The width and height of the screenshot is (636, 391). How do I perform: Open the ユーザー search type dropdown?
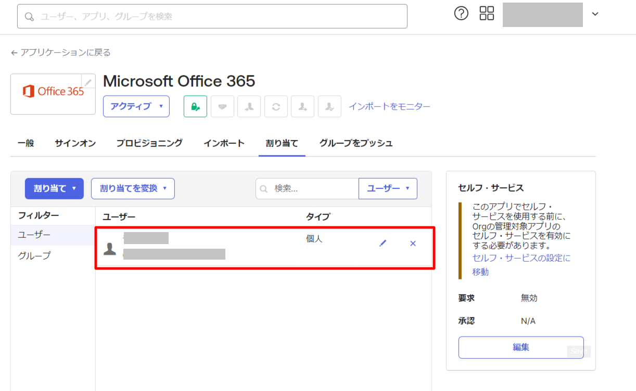388,188
